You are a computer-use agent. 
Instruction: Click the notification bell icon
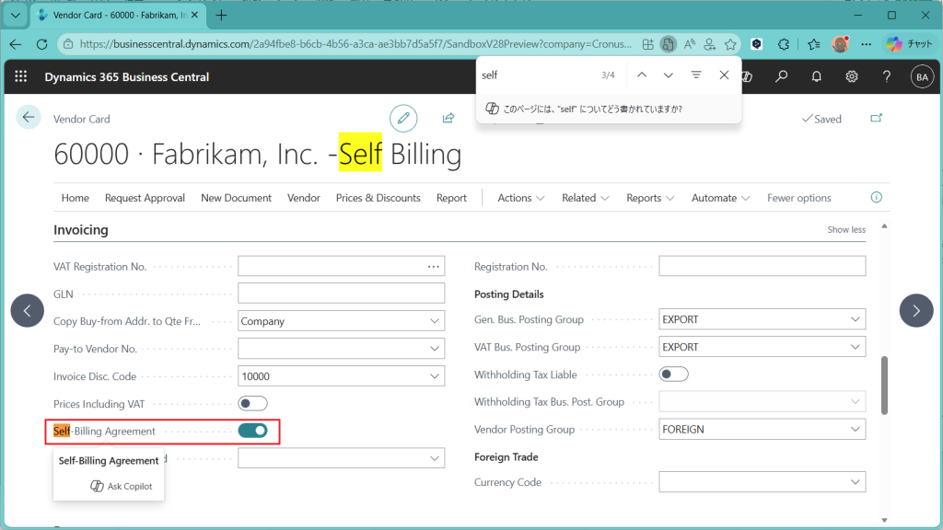tap(816, 76)
